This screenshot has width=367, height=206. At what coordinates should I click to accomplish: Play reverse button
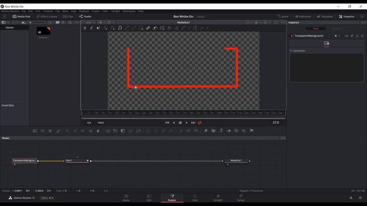tap(174, 122)
